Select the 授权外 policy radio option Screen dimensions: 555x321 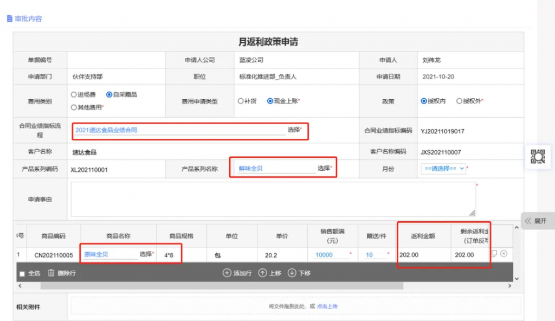pos(459,101)
